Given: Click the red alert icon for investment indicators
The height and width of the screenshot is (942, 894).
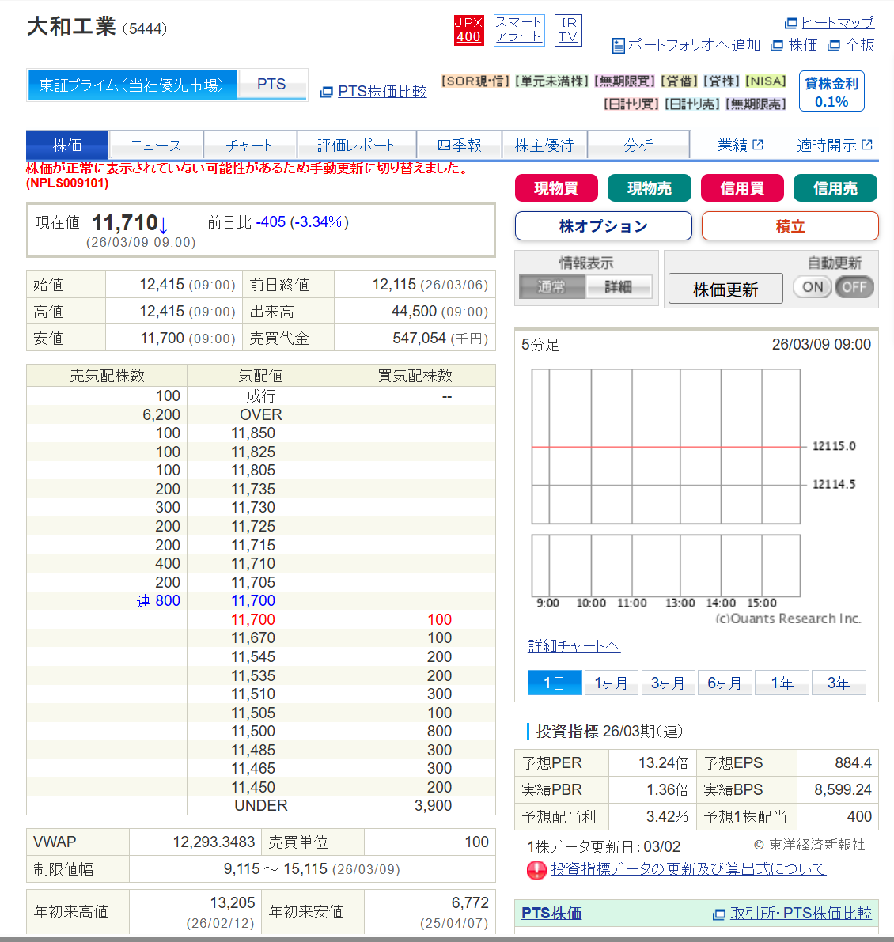Looking at the screenshot, I should tap(536, 870).
